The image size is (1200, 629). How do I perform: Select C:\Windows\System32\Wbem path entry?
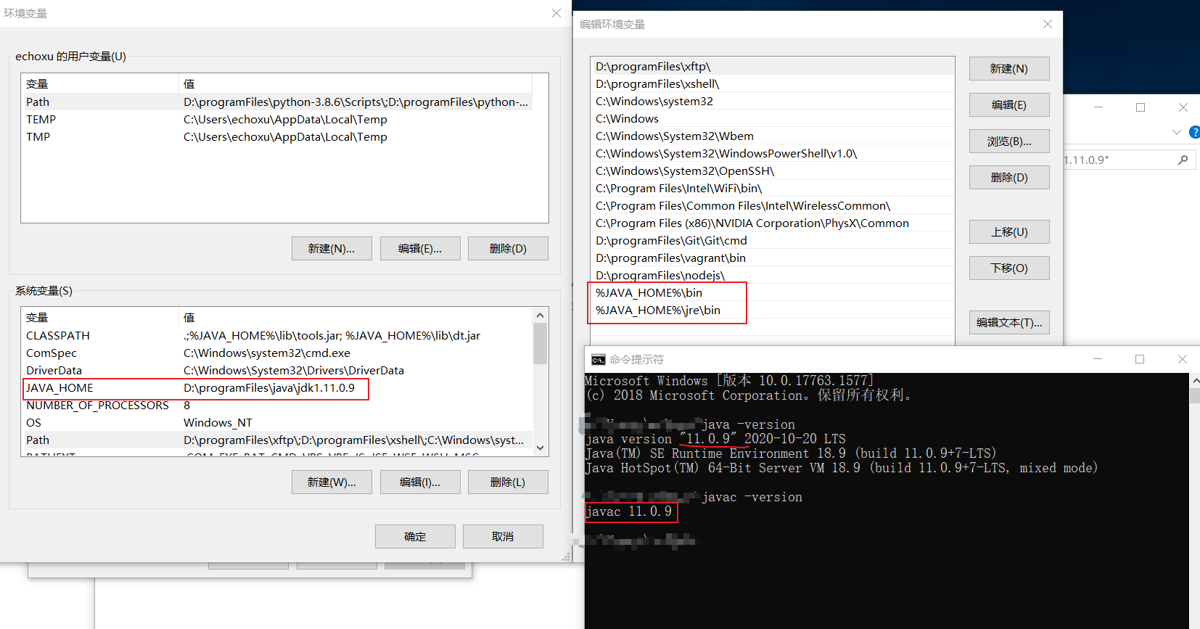773,136
